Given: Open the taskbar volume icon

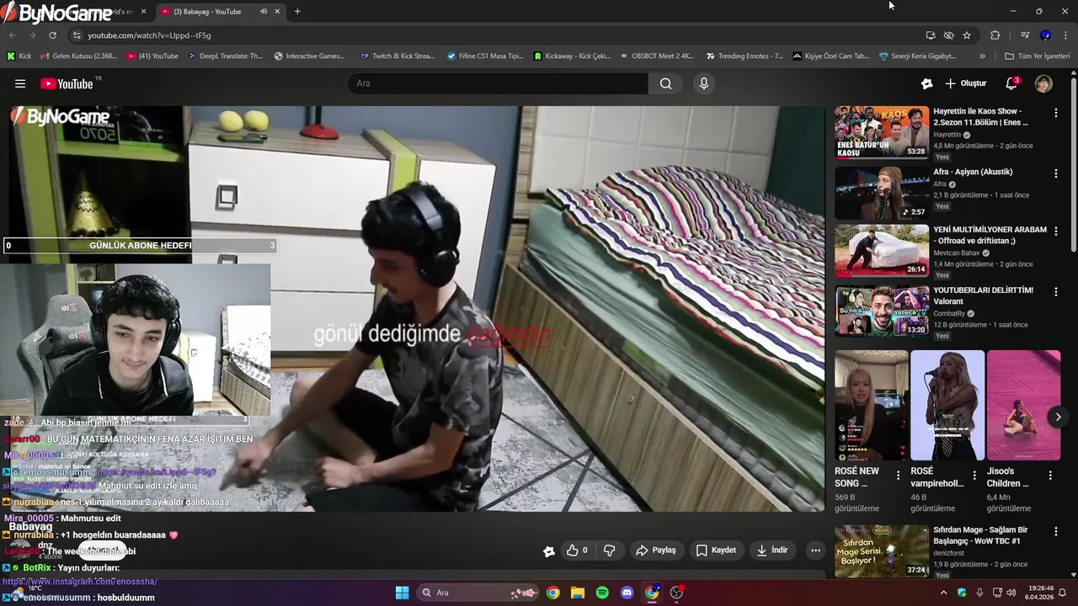Looking at the screenshot, I should (1011, 593).
